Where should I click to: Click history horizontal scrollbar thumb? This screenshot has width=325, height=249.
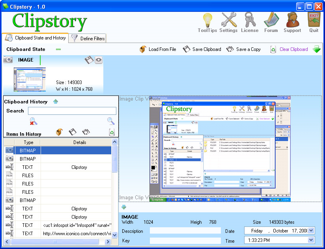55,242
